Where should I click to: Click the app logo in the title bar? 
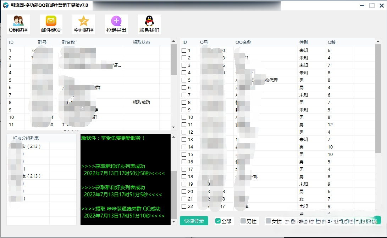pos(4,5)
